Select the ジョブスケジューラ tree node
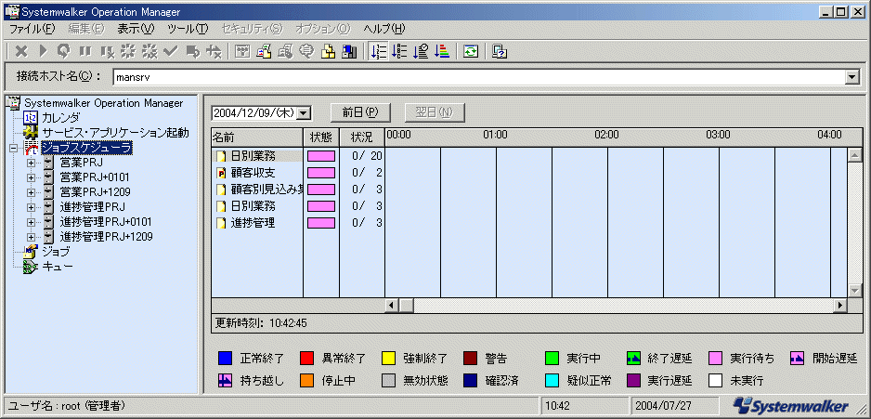 coord(86,148)
